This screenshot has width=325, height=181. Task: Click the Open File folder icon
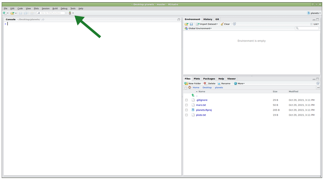(x=12, y=13)
